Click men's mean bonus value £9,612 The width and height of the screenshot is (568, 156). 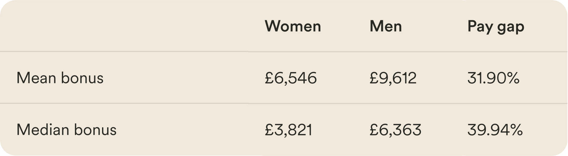pyautogui.click(x=393, y=78)
